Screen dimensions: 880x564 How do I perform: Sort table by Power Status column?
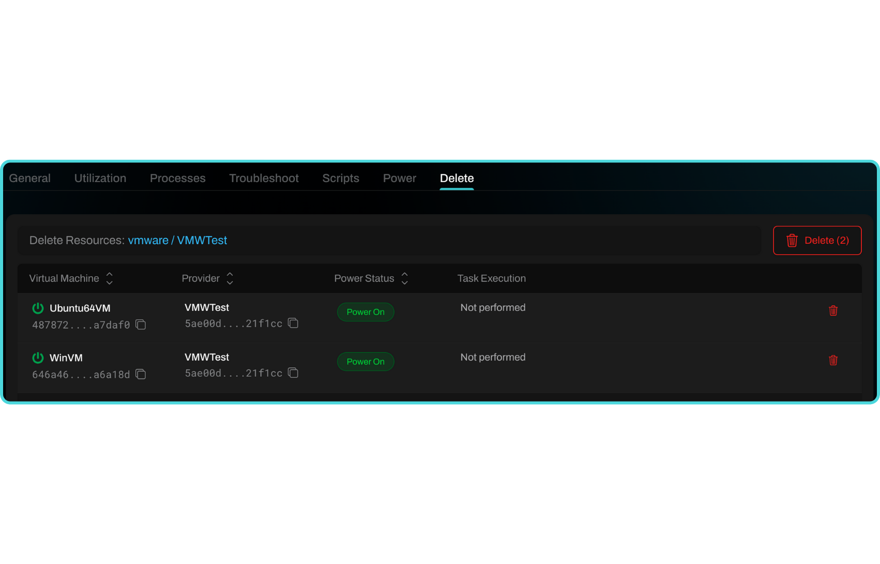click(405, 278)
